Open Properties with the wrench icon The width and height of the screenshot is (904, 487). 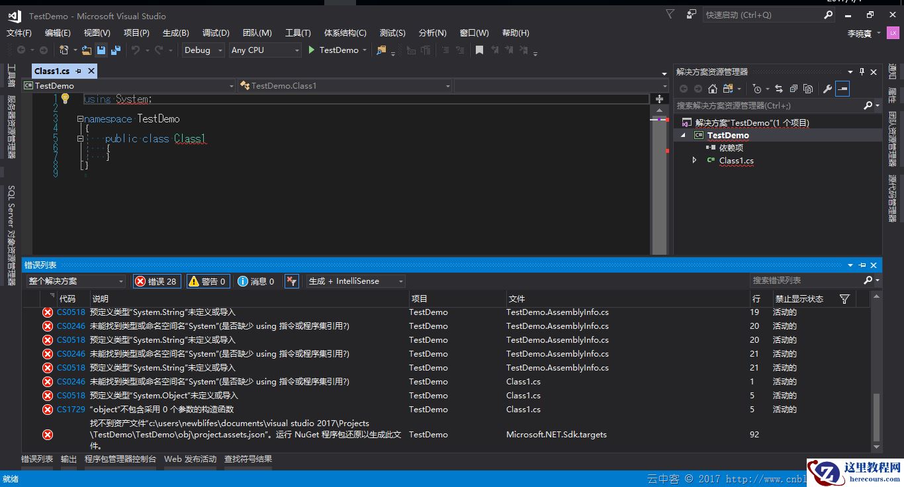tap(827, 89)
